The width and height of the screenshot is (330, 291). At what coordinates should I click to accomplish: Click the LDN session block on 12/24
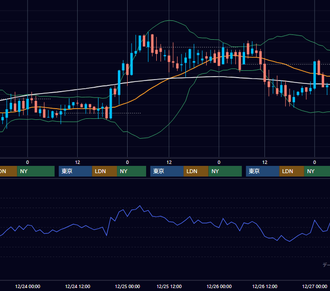pos(105,171)
